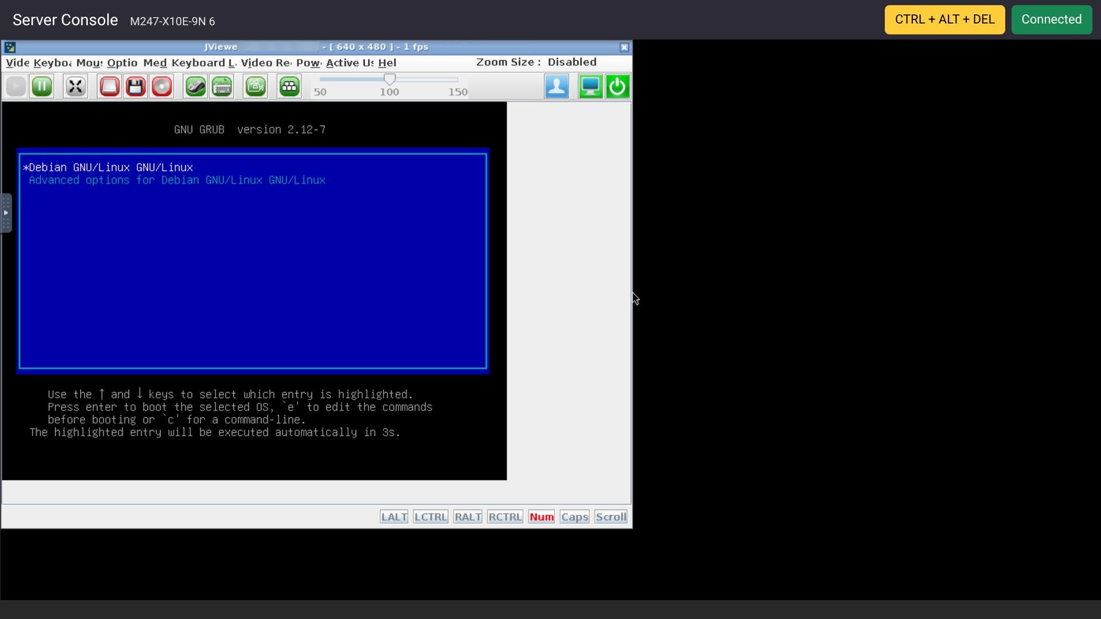1101x619 pixels.
Task: Select Advanced options for Debian GNU/Linux entry
Action: pos(177,180)
